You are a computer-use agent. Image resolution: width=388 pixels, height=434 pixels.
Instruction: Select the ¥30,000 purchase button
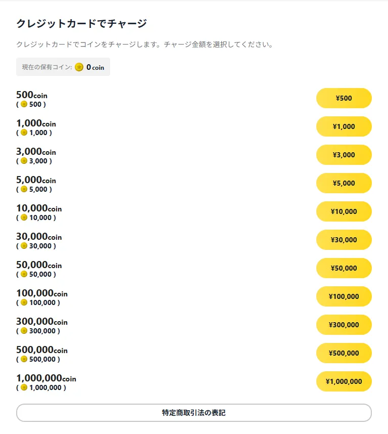(x=344, y=240)
